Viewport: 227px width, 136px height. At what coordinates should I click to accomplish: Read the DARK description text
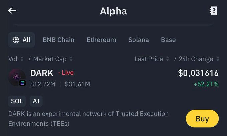[x=88, y=118]
